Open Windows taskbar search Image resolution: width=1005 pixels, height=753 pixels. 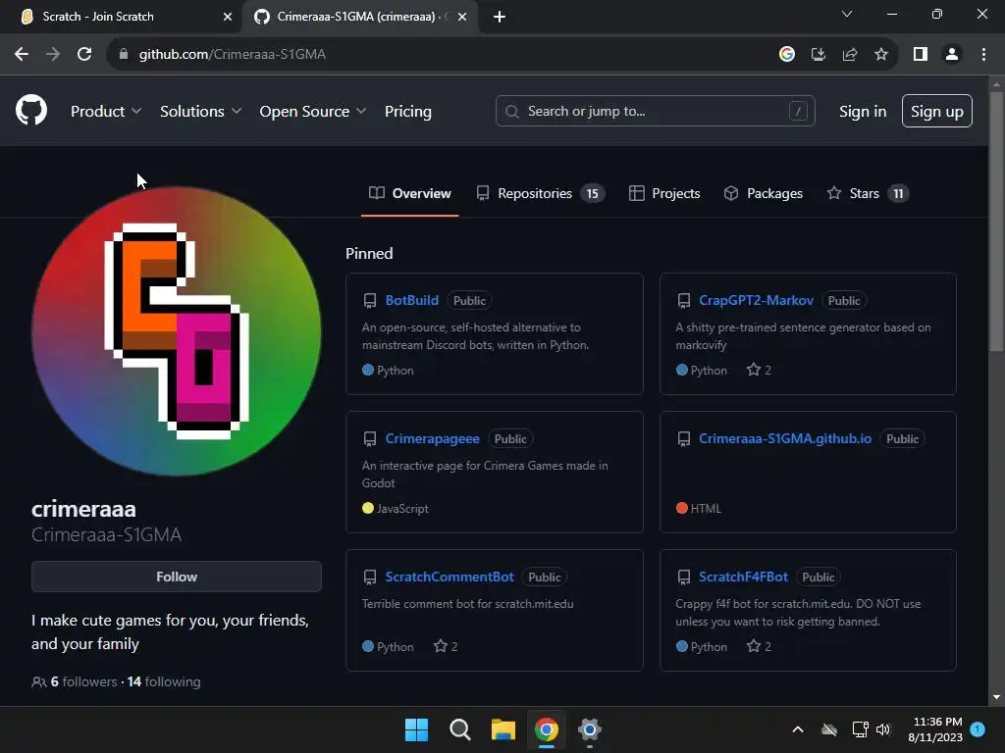click(x=459, y=729)
